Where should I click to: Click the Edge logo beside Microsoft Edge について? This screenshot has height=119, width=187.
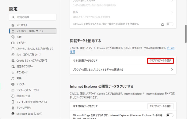tap(13, 114)
